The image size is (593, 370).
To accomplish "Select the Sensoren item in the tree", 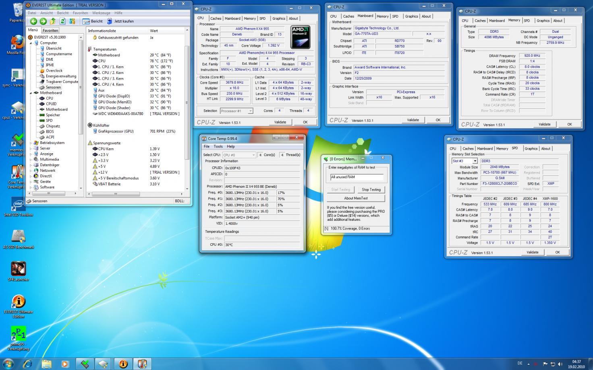I will tap(53, 87).
